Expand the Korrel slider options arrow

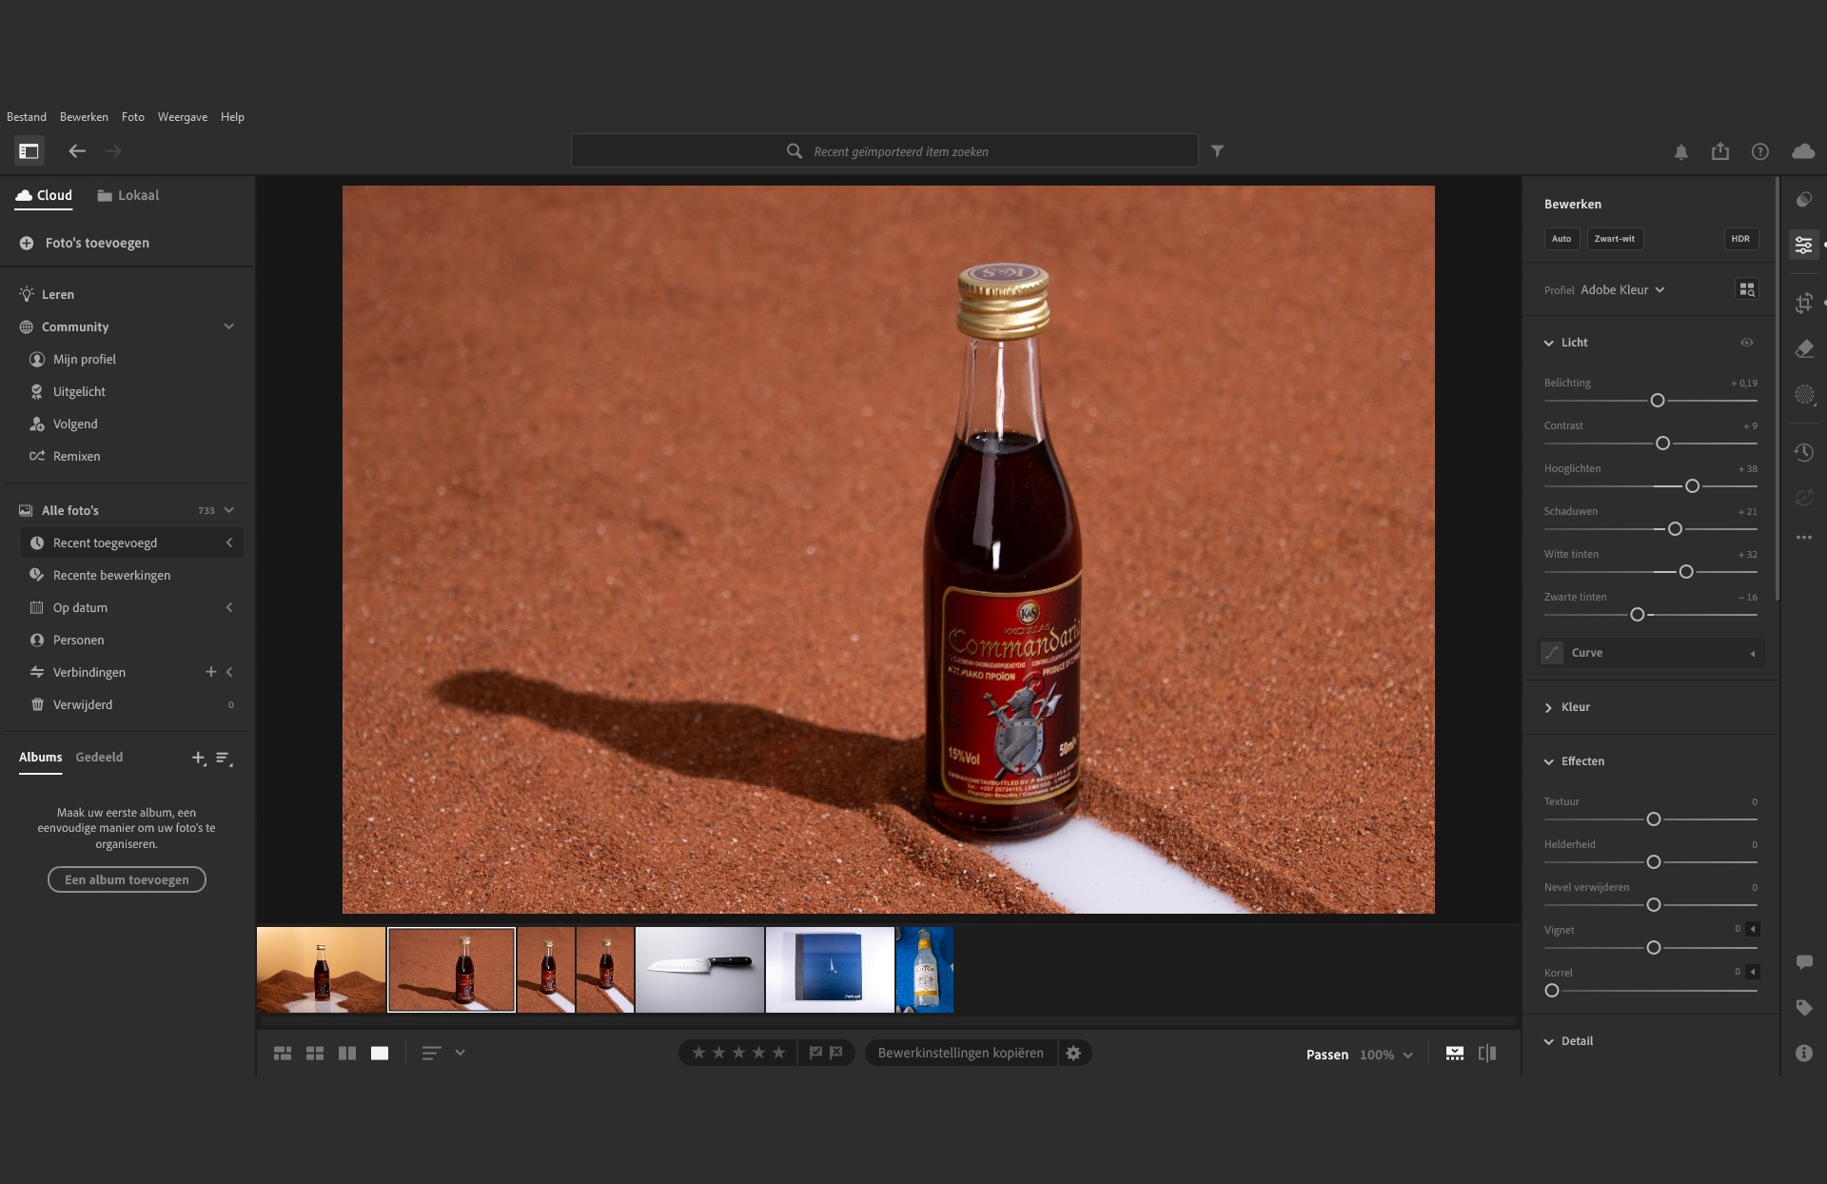(x=1753, y=972)
